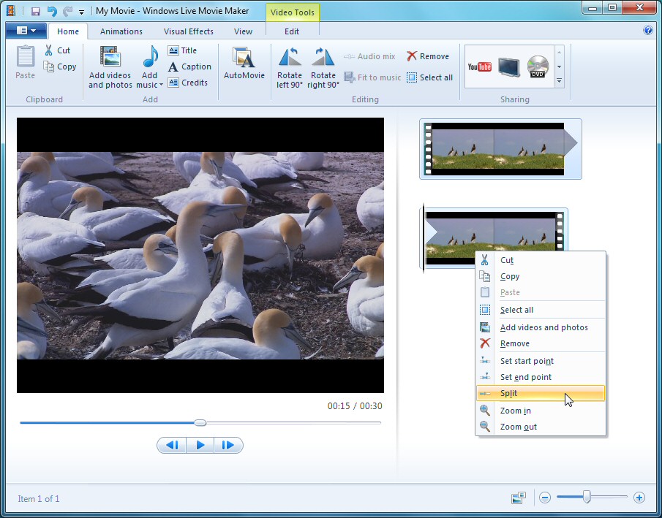The width and height of the screenshot is (662, 518).
Task: Open the Movie Maker application menu button
Action: pyautogui.click(x=26, y=31)
